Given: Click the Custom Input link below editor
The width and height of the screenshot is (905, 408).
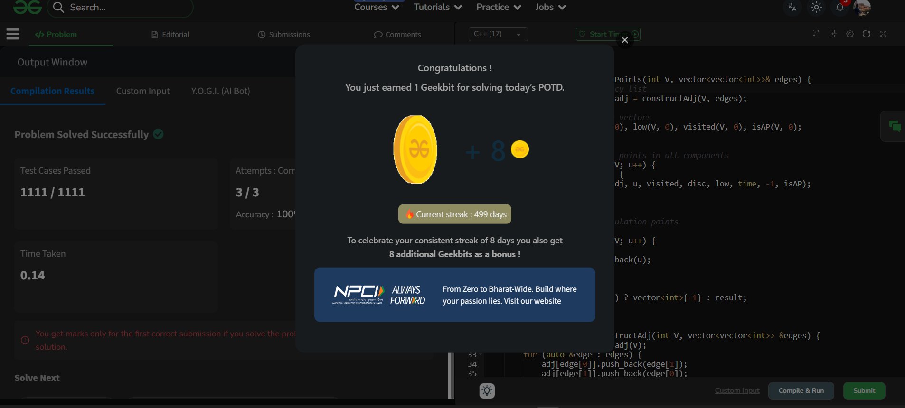Looking at the screenshot, I should point(737,390).
